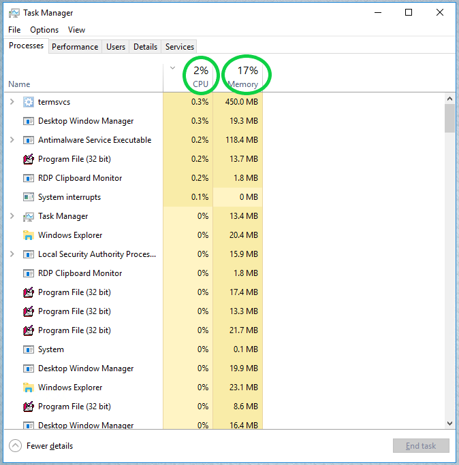Click icon of Desktop Window Manager using 19.3 MB
The height and width of the screenshot is (465, 459).
tap(29, 121)
